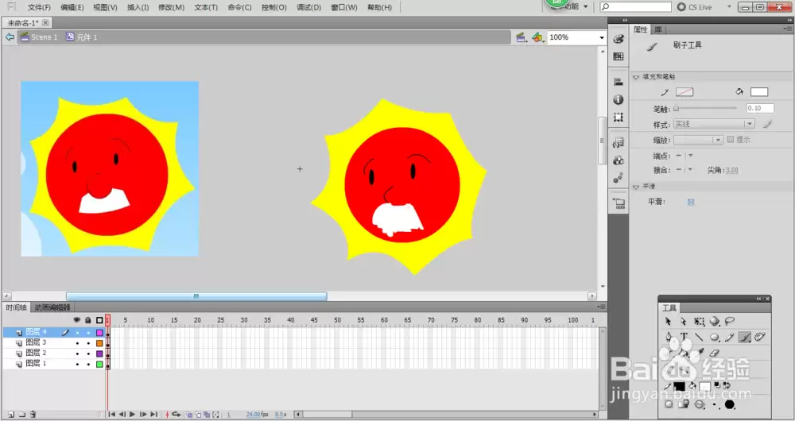795x421 pixels.
Task: Open the brush size option dropdown
Action: point(715,404)
